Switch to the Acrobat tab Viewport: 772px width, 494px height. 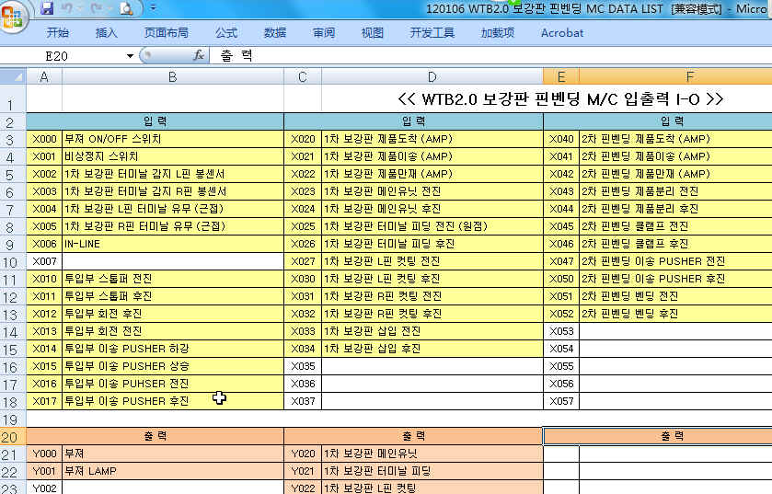(561, 33)
